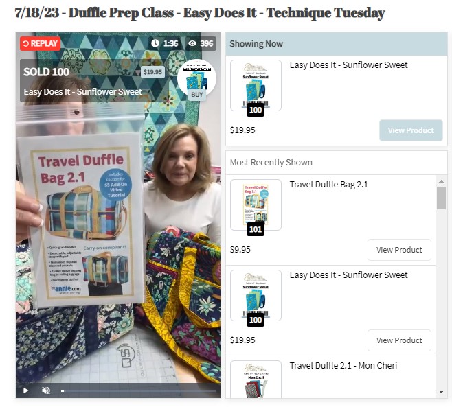Click the eye viewer count icon
452x407 pixels.
tap(192, 43)
